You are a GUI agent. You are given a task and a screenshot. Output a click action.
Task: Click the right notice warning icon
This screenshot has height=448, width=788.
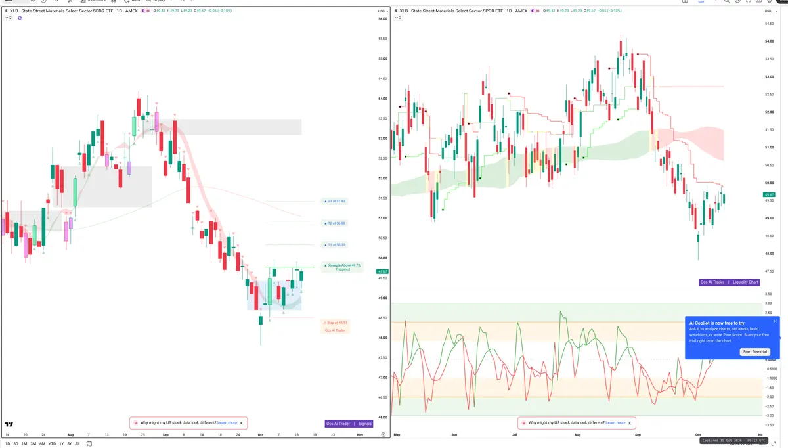[x=524, y=423]
